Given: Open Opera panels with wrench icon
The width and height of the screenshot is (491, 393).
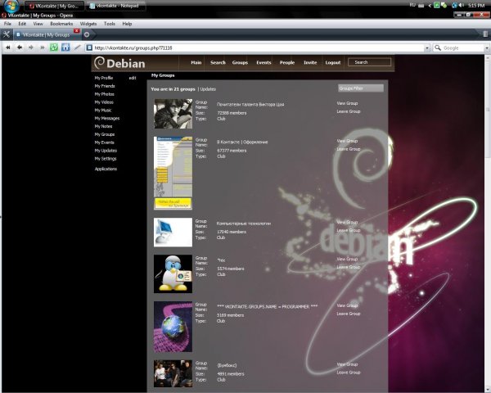Looking at the screenshot, I should (x=7, y=34).
